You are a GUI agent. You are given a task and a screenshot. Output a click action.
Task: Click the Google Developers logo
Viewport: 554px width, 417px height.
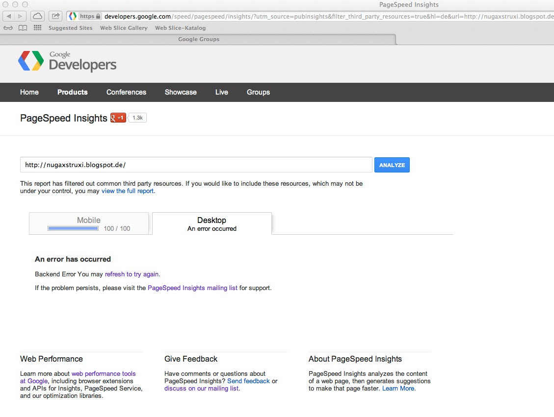coord(67,61)
